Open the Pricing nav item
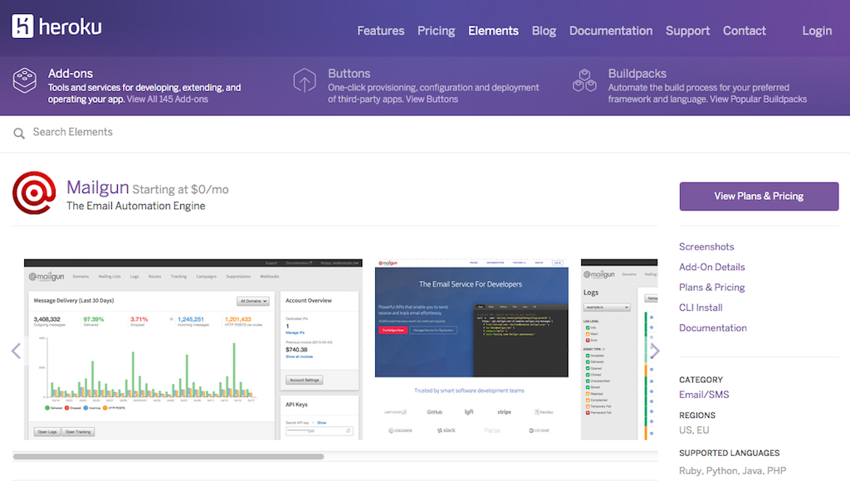Viewport: 850px width, 485px height. (x=436, y=31)
